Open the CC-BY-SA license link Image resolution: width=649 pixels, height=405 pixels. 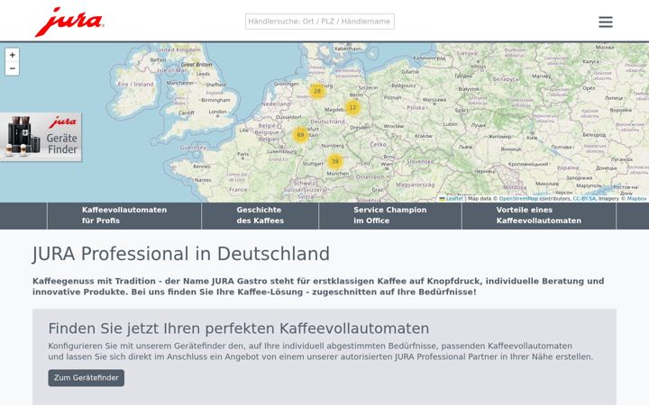584,199
